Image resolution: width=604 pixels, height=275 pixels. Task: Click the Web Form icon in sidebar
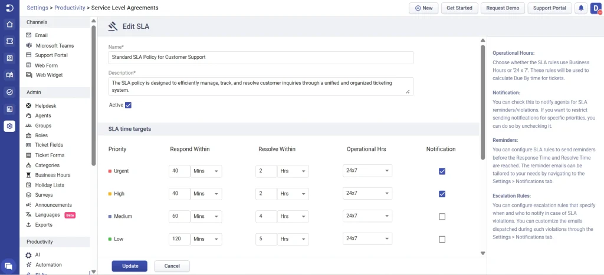(x=28, y=65)
